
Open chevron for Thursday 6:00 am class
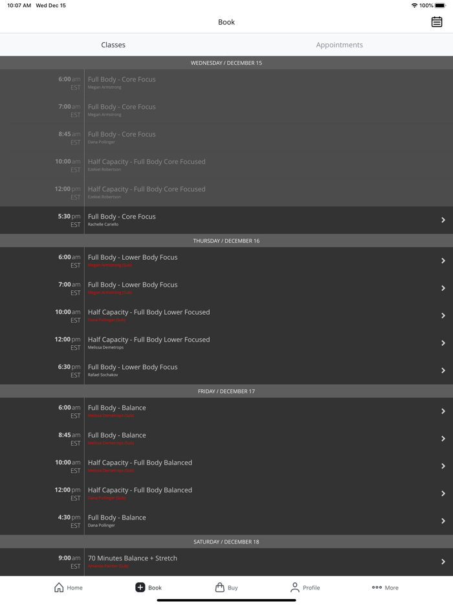(443, 260)
